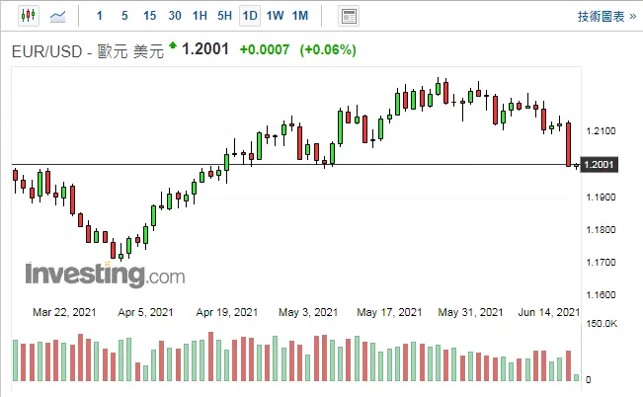Choose the 1D daily timeframe
This screenshot has height=397, width=643.
pos(250,16)
